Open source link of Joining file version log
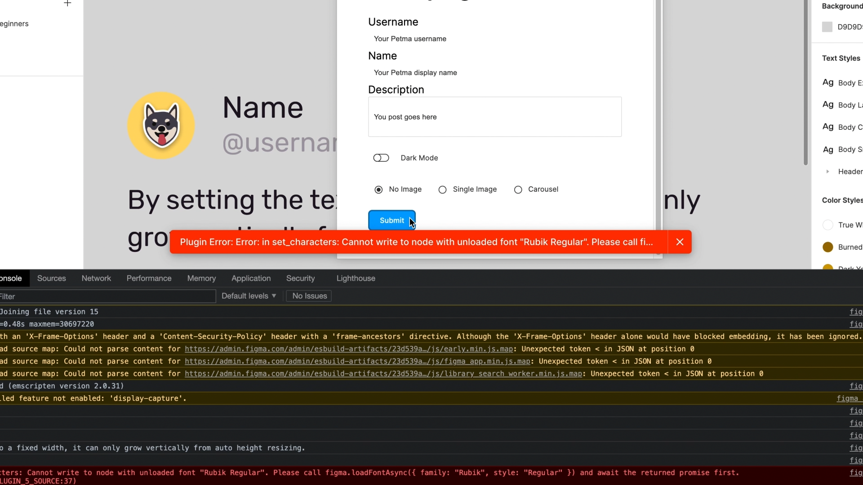The image size is (863, 485). [856, 312]
